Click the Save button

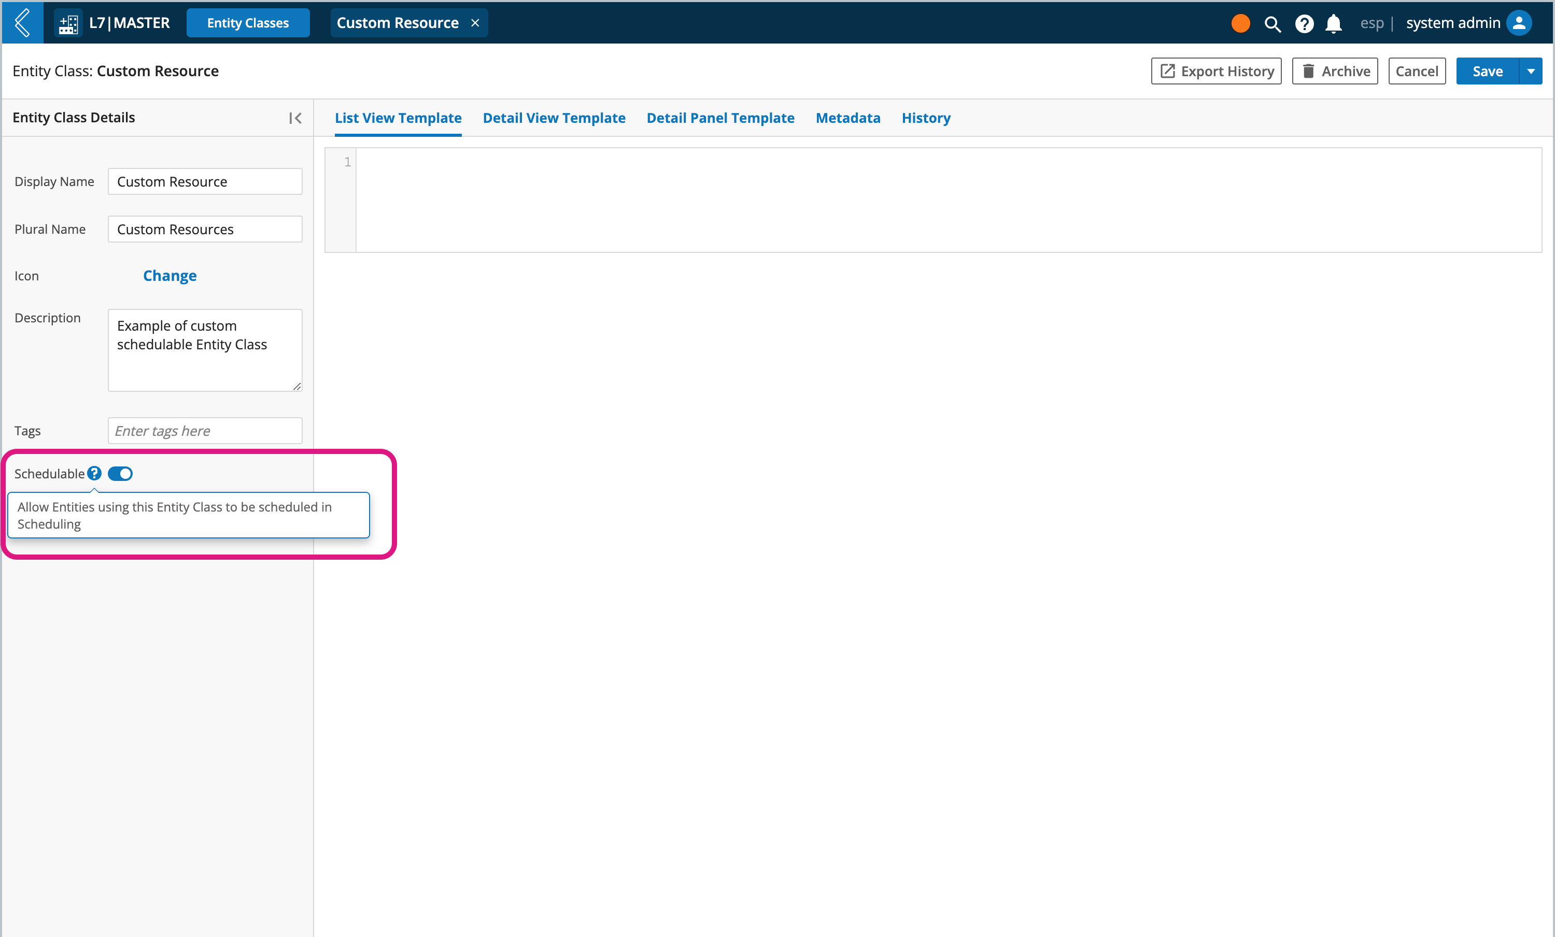pyautogui.click(x=1488, y=72)
